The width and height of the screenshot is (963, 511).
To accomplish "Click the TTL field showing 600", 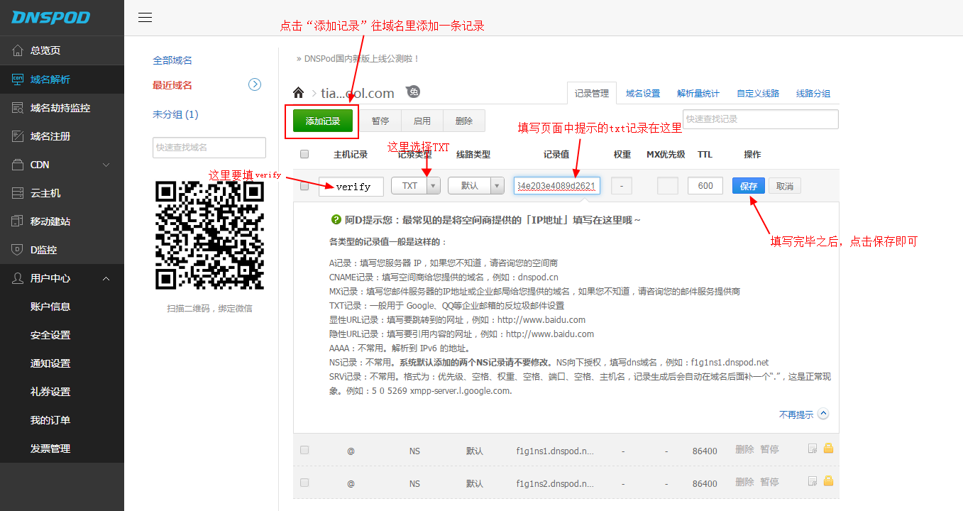I will click(x=705, y=186).
